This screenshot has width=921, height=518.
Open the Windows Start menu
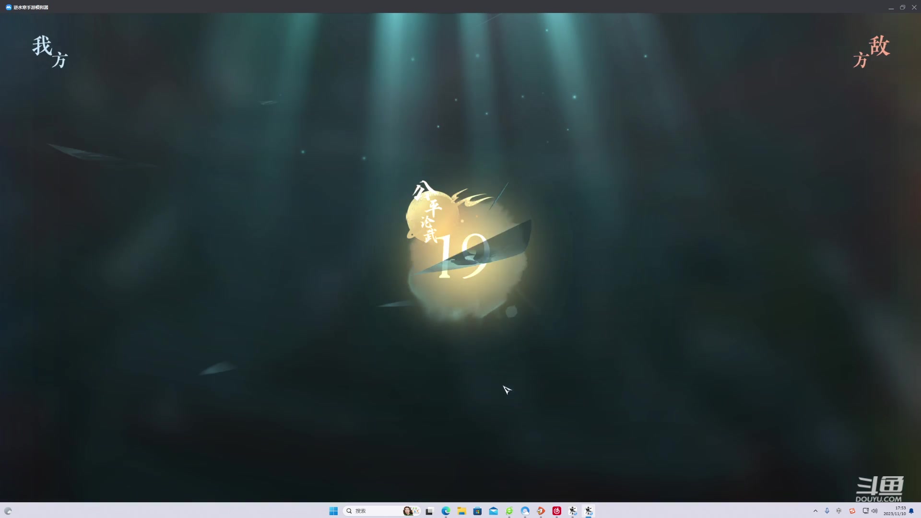click(333, 511)
